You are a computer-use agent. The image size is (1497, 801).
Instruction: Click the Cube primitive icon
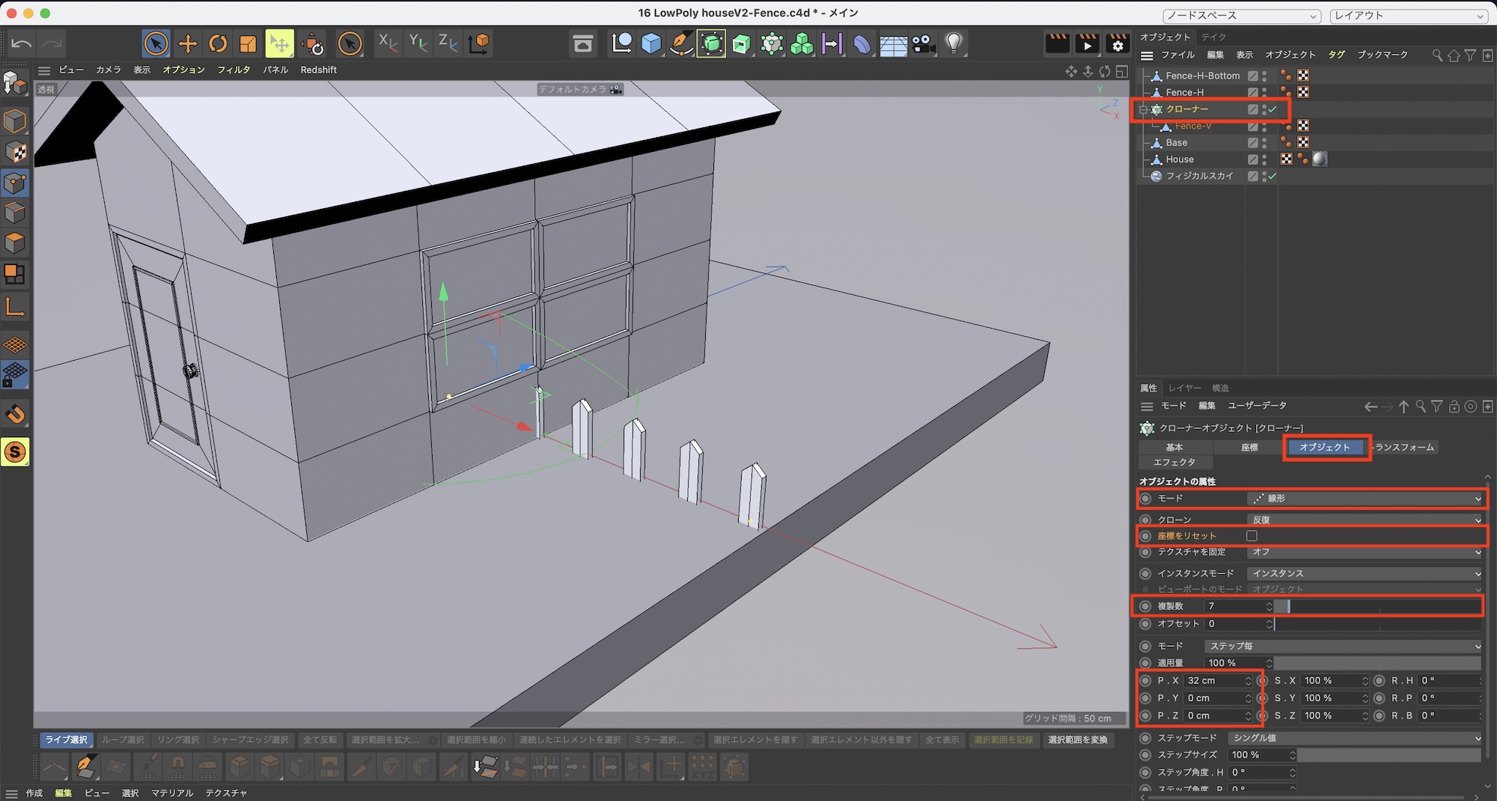651,44
